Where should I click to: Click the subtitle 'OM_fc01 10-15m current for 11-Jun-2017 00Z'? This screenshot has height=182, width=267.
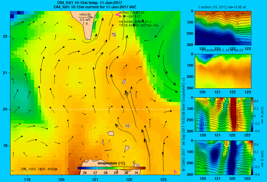point(95,7)
